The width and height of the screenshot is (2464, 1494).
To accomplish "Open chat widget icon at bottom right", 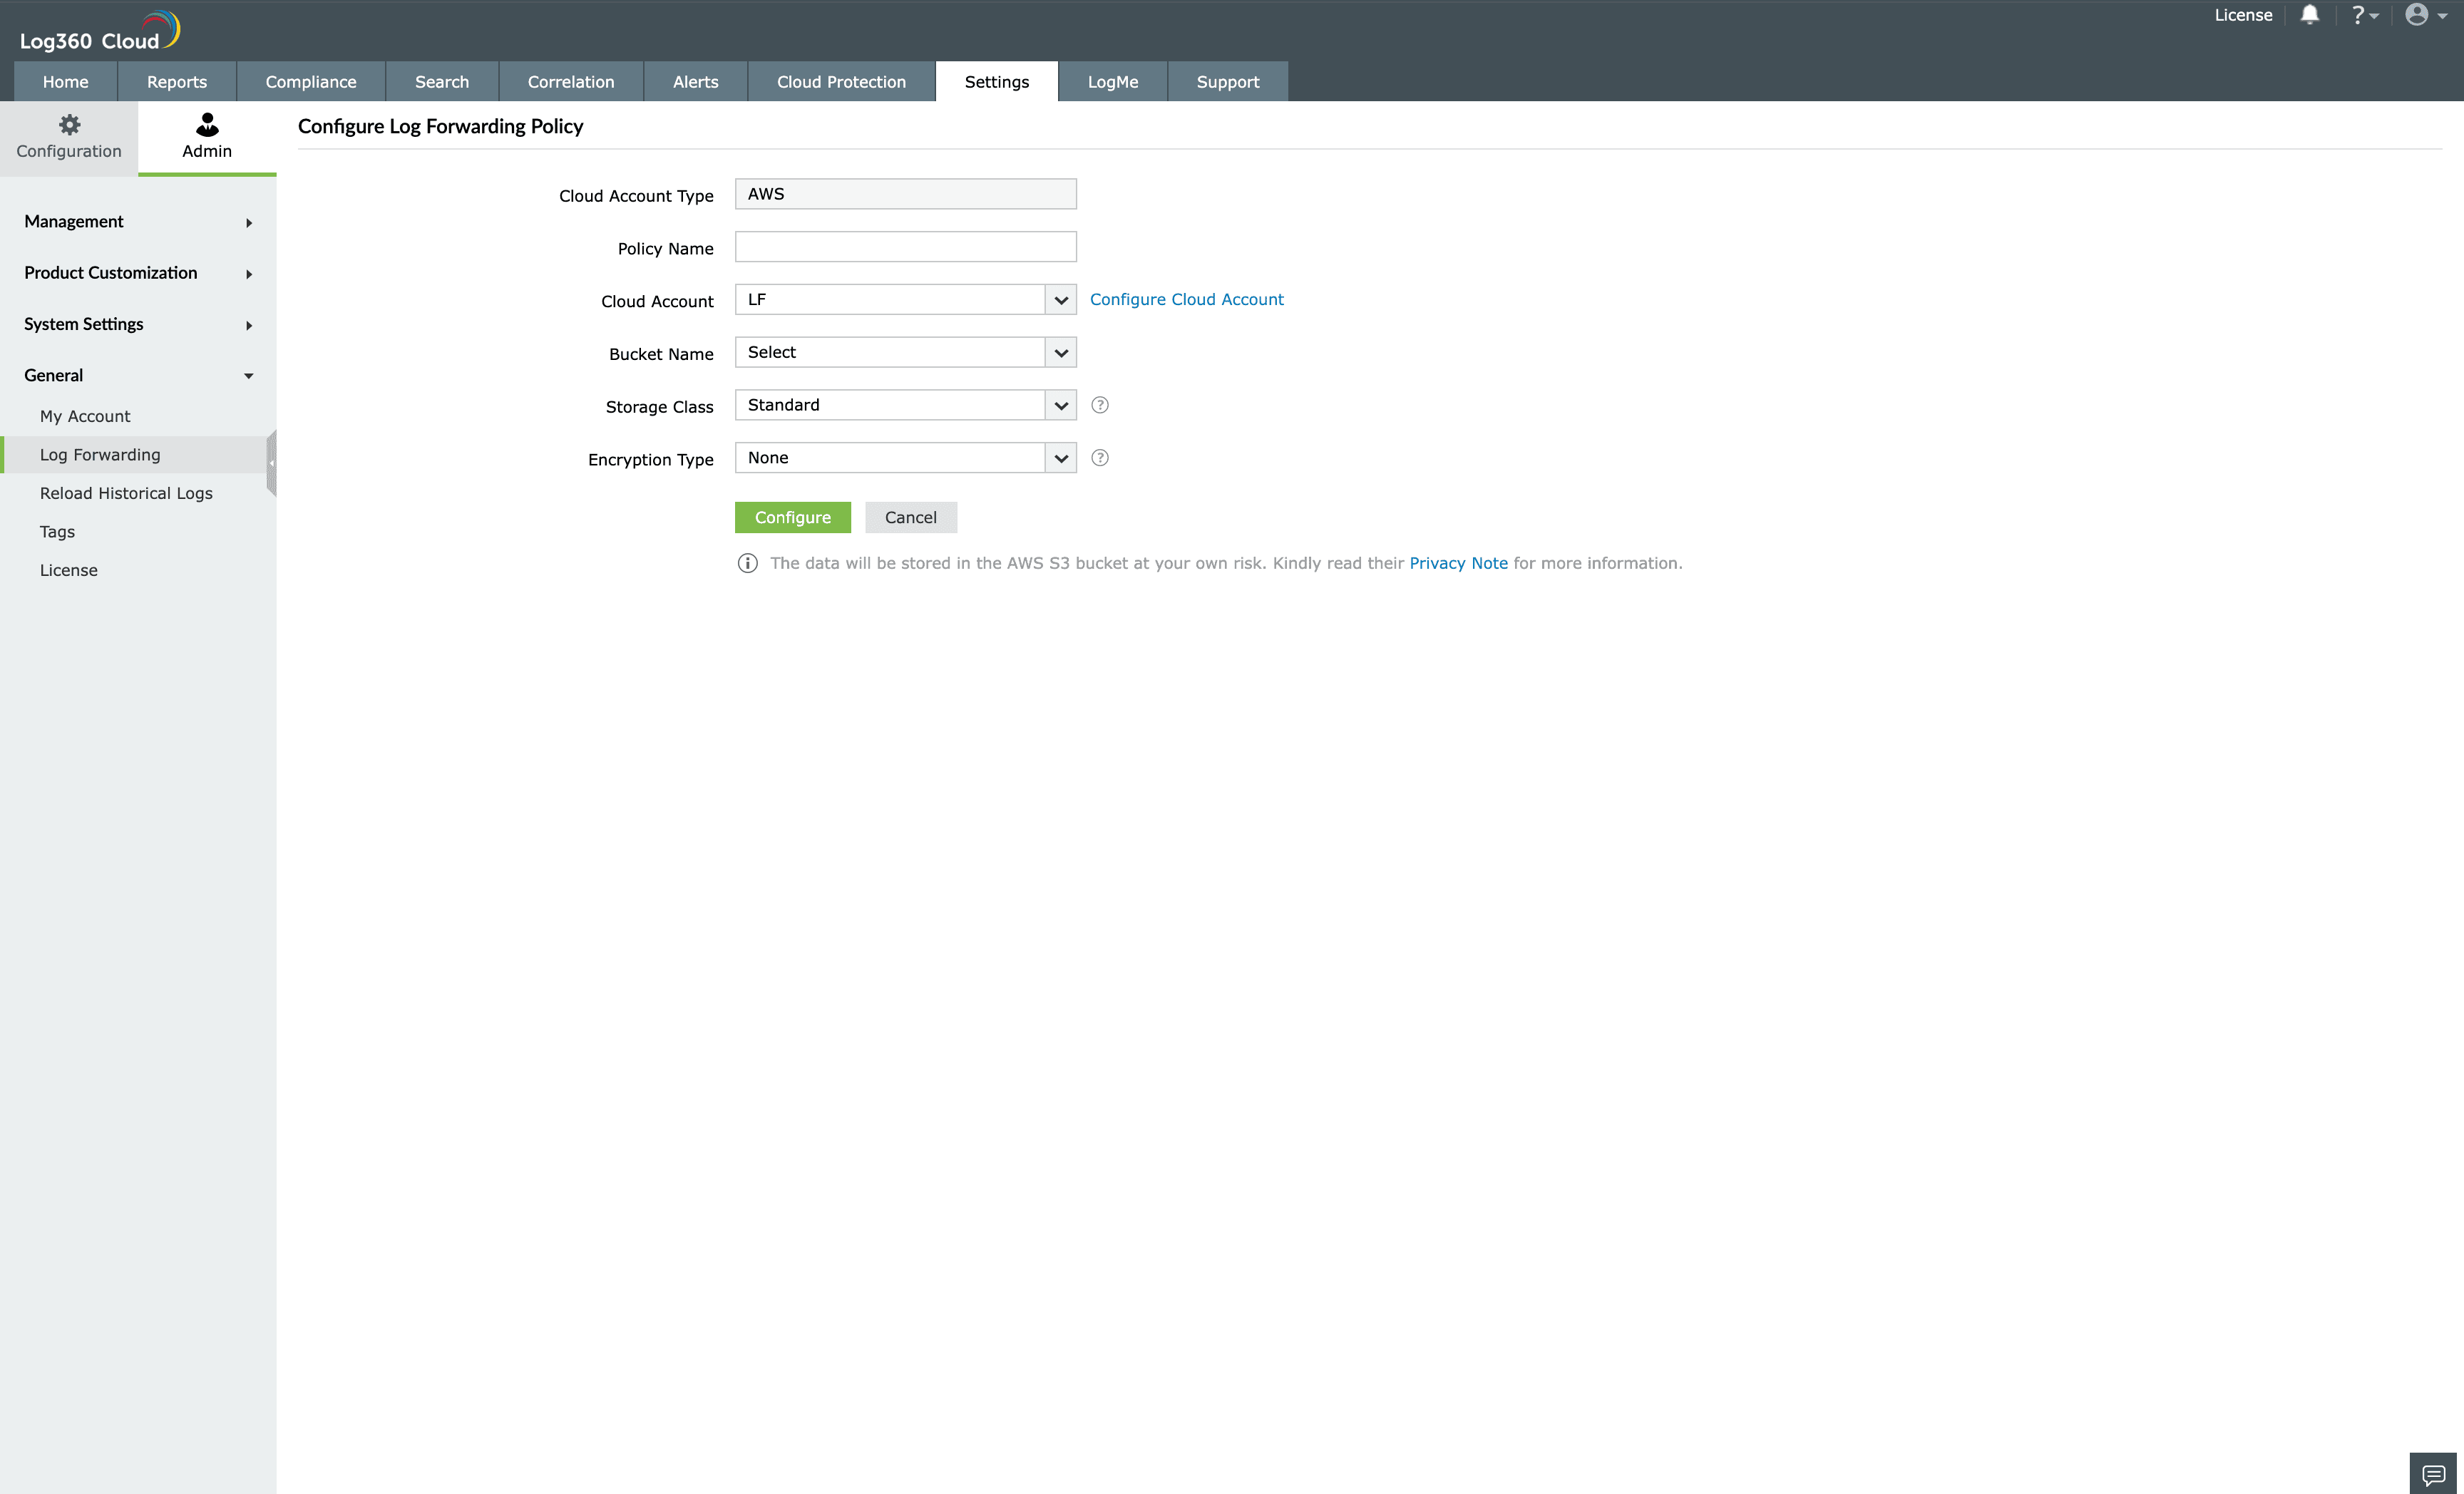I will (2433, 1474).
